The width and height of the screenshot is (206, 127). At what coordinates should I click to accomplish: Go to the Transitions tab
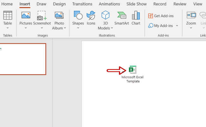tap(82, 4)
